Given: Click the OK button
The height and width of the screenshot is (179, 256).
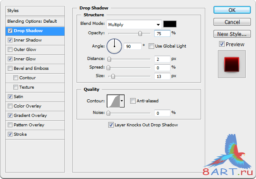Looking at the screenshot, I should (232, 10).
